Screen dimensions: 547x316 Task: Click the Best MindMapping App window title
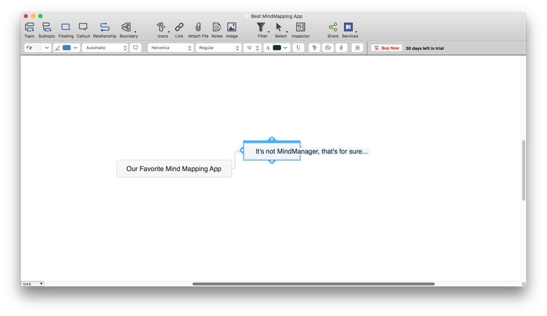click(x=277, y=16)
